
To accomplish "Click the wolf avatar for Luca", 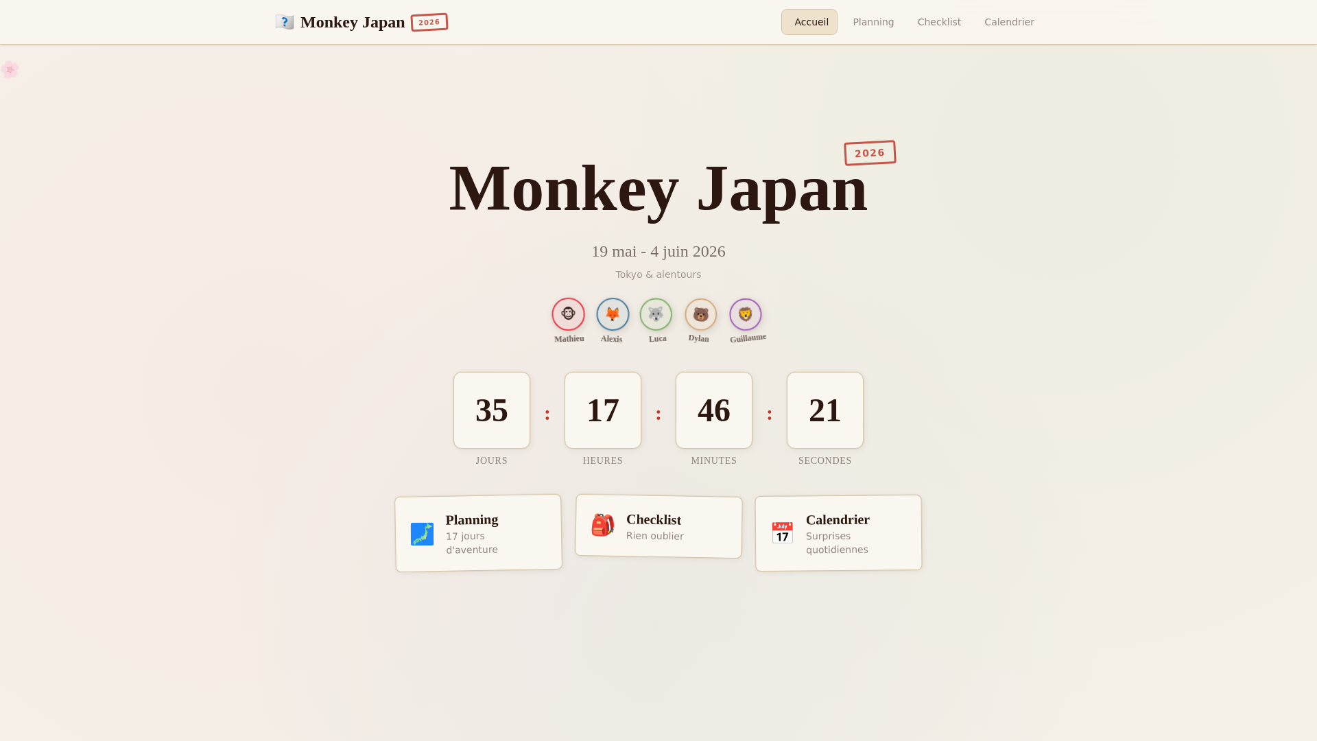I will pos(656,314).
